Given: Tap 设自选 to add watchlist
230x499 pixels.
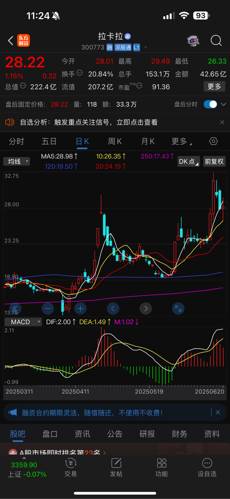Looking at the screenshot, I should (207, 468).
